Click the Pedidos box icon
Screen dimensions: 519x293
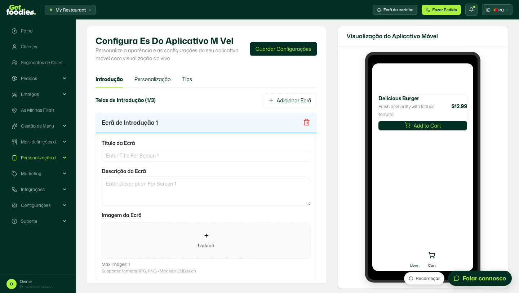pyautogui.click(x=14, y=79)
